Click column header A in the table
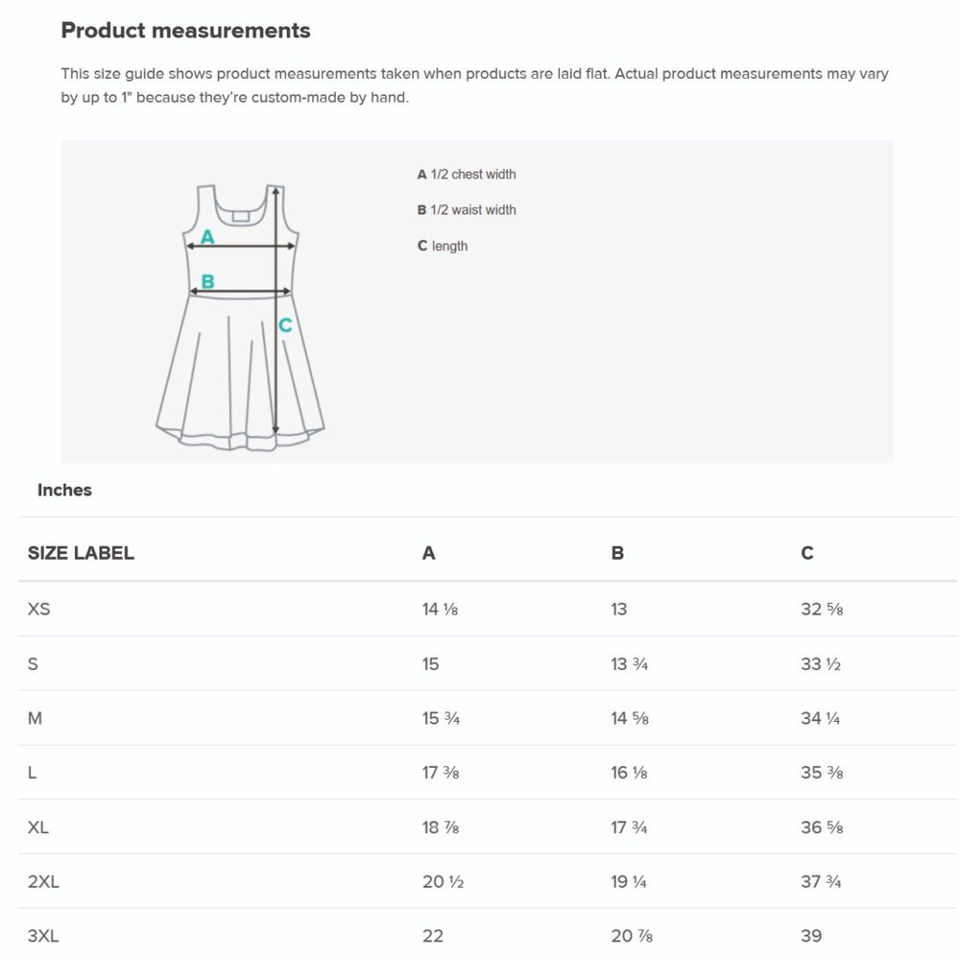 pos(428,553)
